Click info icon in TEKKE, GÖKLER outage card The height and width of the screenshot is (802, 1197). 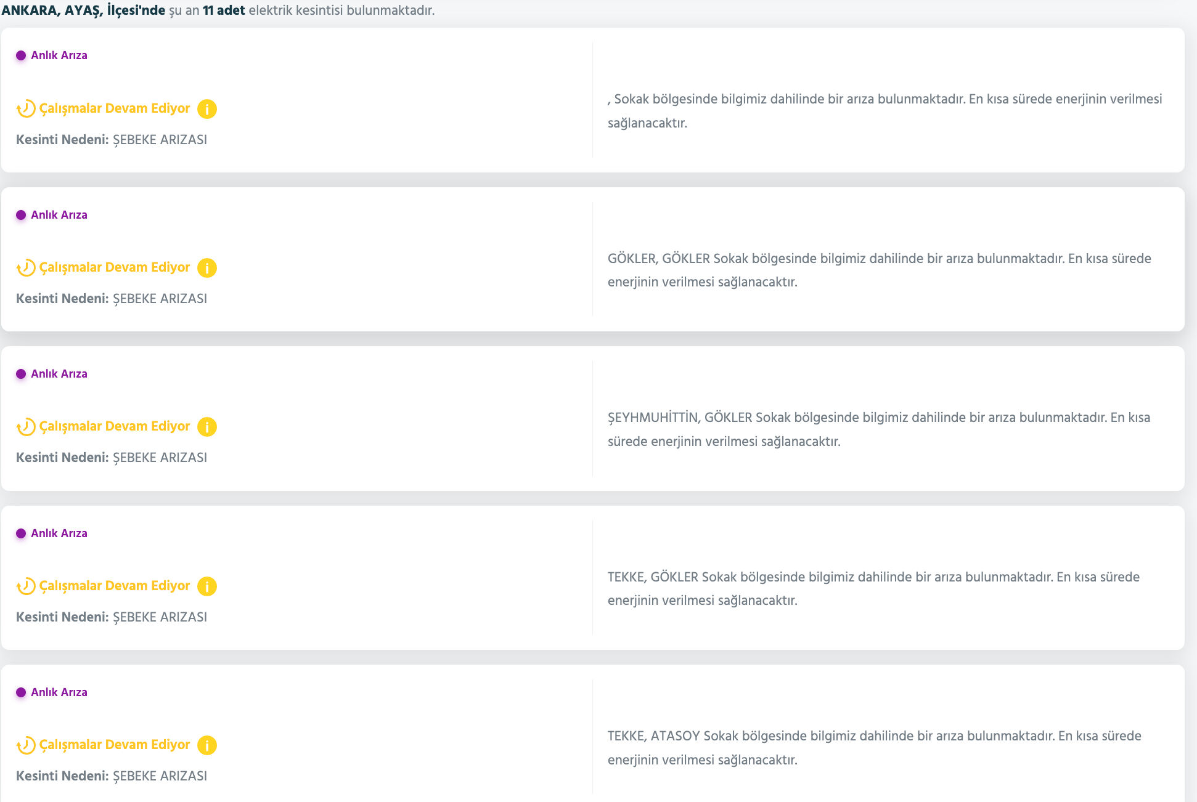(x=207, y=586)
